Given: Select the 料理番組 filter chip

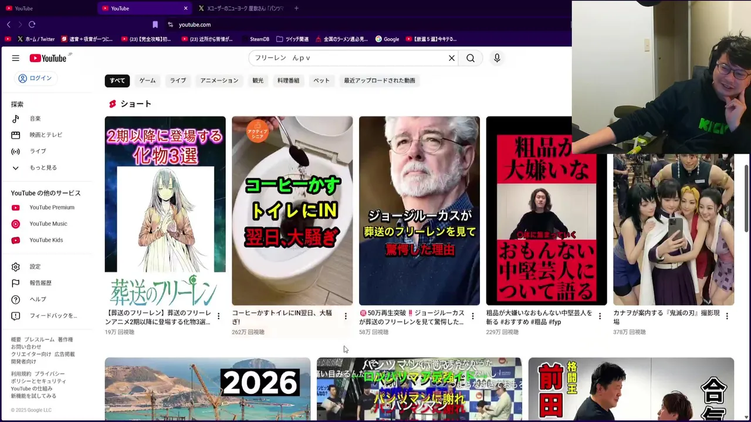Looking at the screenshot, I should click(x=288, y=80).
